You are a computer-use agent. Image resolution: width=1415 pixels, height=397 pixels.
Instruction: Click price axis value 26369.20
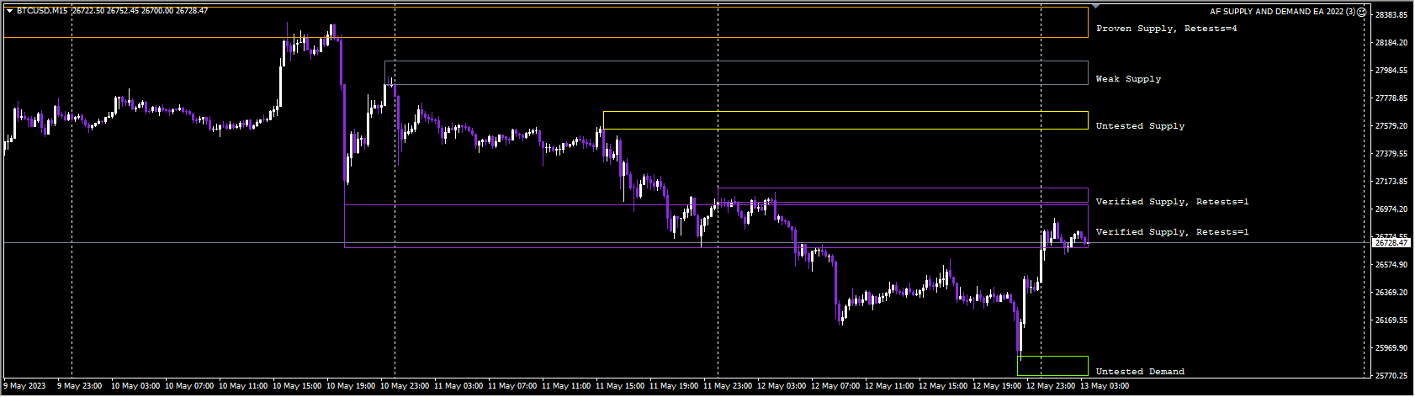coord(1391,293)
